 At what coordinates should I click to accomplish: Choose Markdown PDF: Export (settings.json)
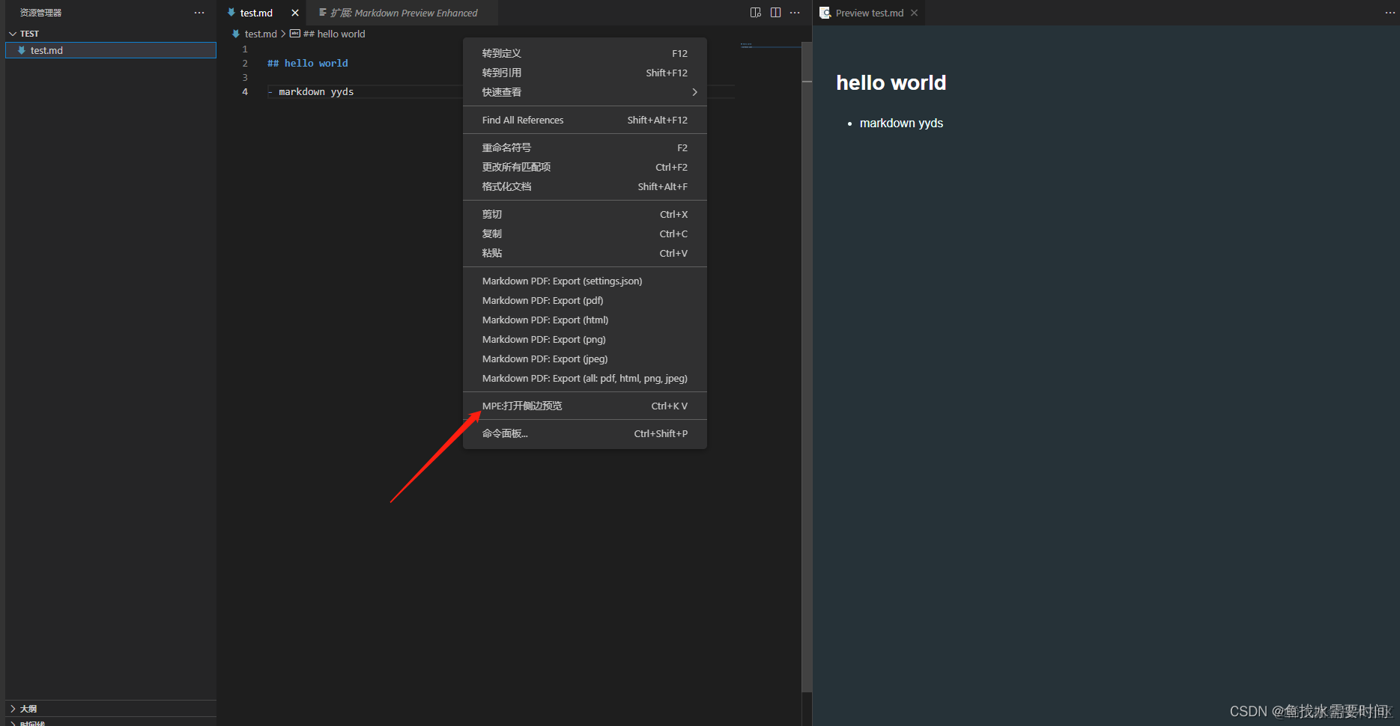(585, 281)
